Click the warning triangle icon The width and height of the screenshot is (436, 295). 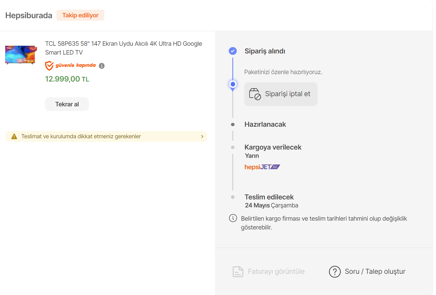(x=14, y=137)
